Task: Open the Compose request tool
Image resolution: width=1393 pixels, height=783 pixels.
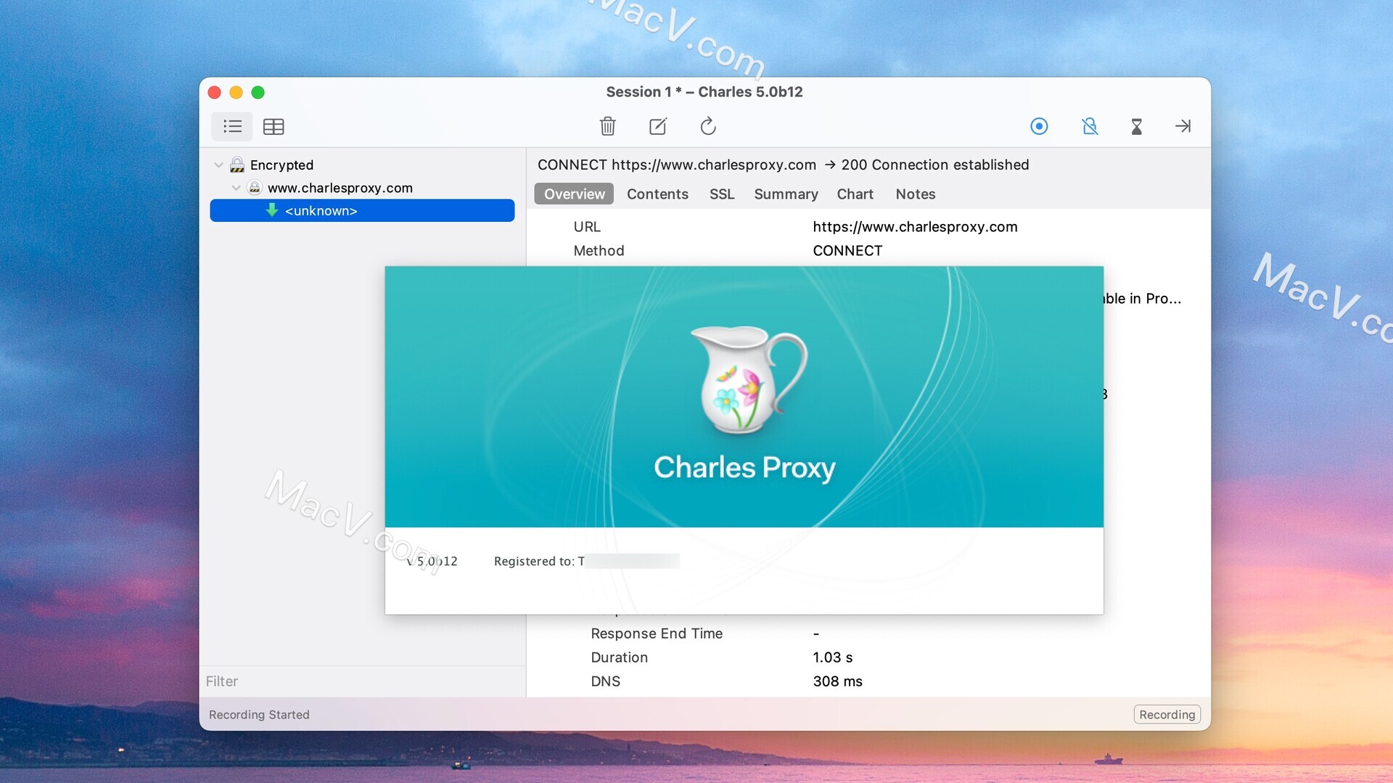Action: tap(657, 126)
